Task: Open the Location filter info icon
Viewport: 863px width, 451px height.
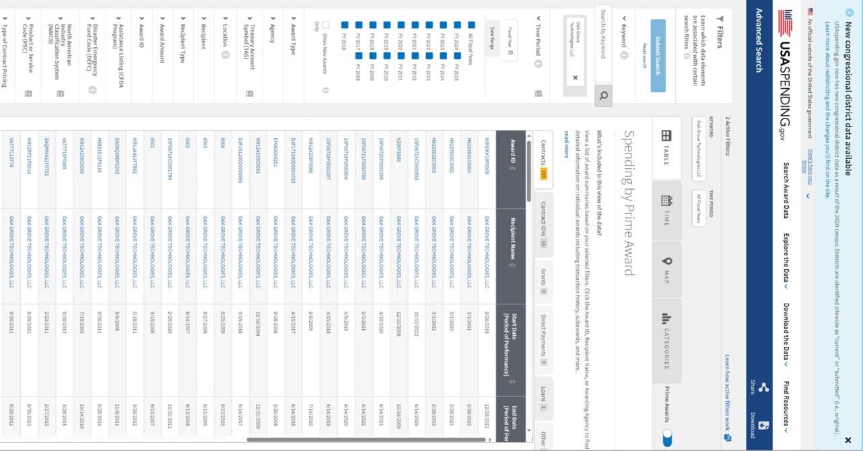Action: (x=225, y=55)
